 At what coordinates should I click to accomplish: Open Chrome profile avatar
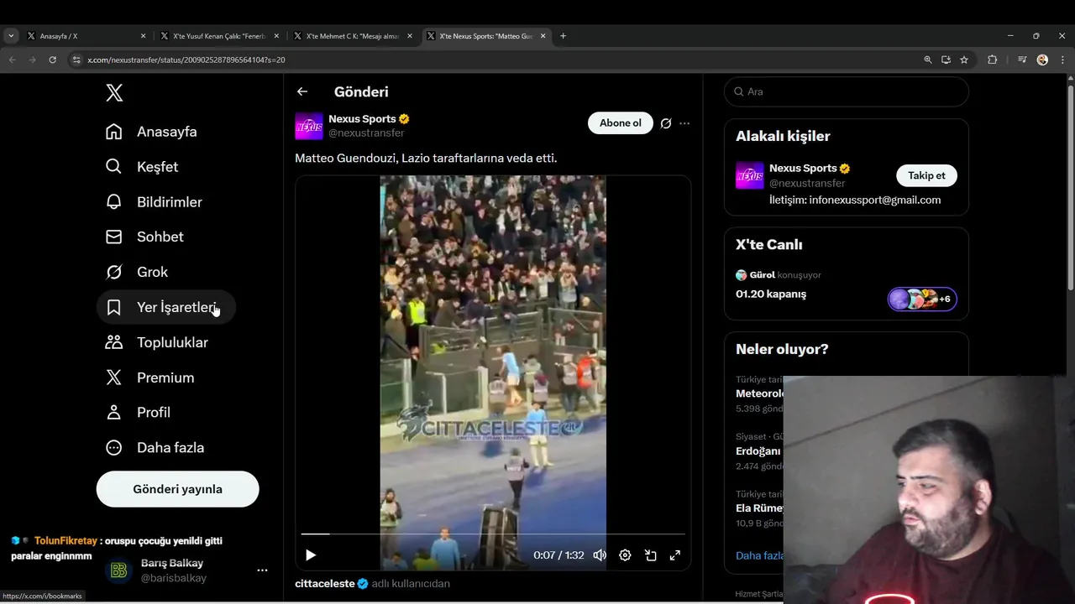click(1042, 60)
